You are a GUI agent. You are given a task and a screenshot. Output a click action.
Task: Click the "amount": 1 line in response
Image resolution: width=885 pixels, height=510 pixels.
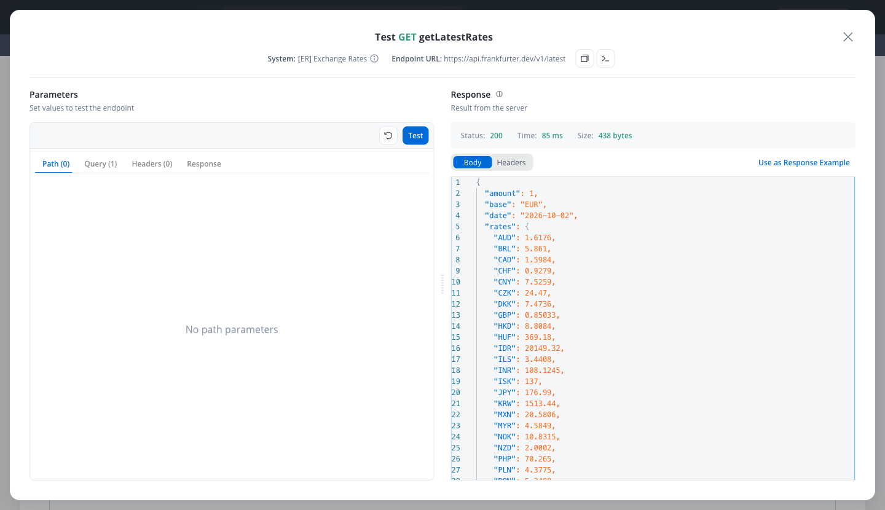point(511,194)
